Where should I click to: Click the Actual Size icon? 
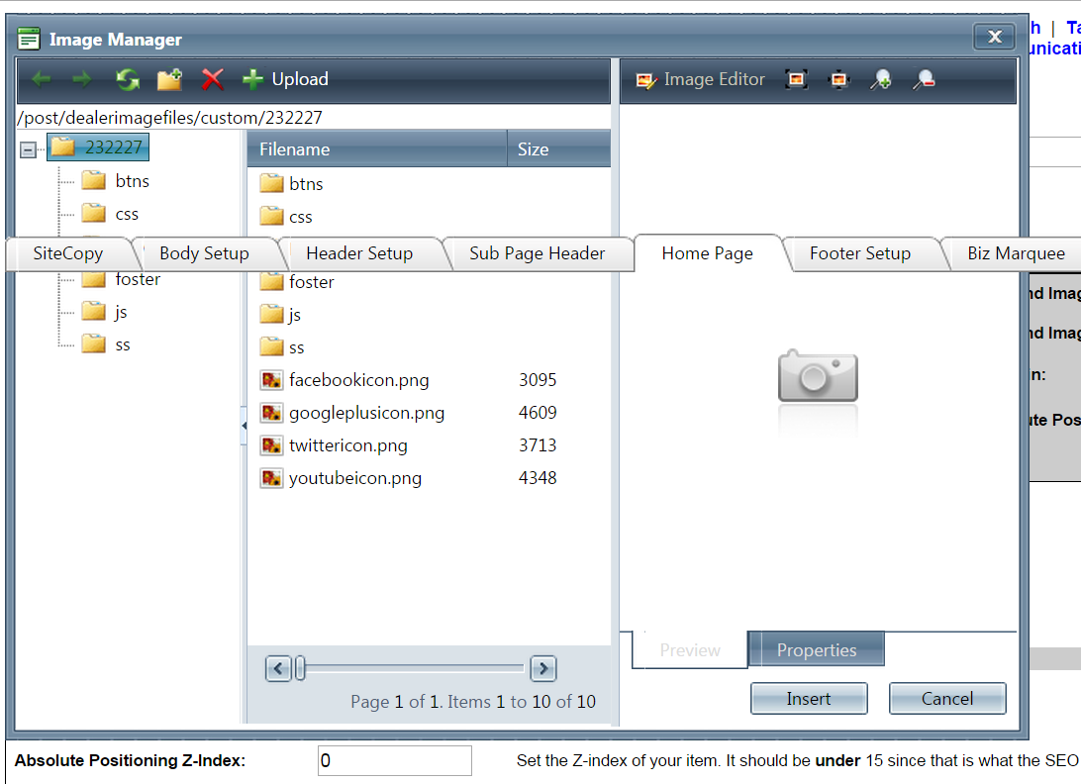pos(838,80)
